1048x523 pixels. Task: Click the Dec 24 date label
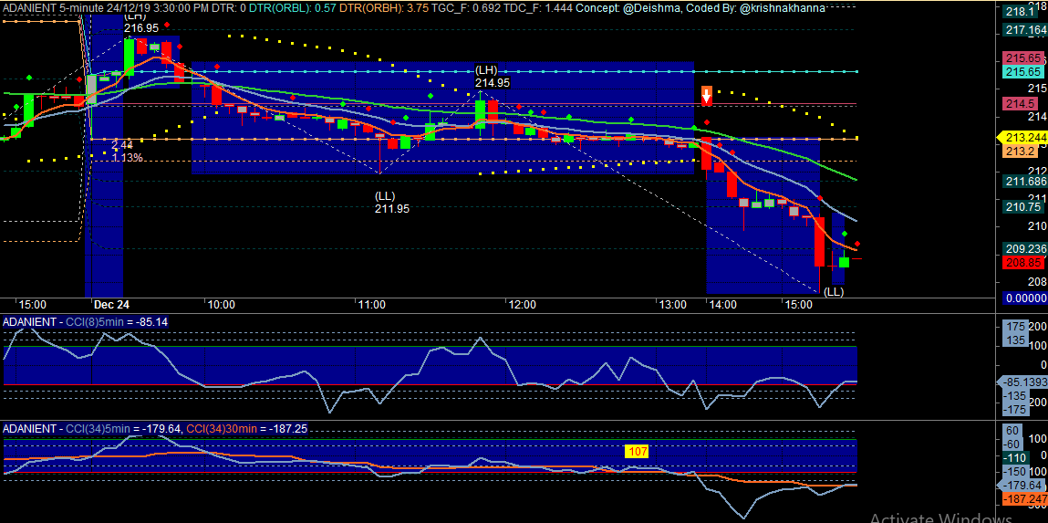pos(110,304)
